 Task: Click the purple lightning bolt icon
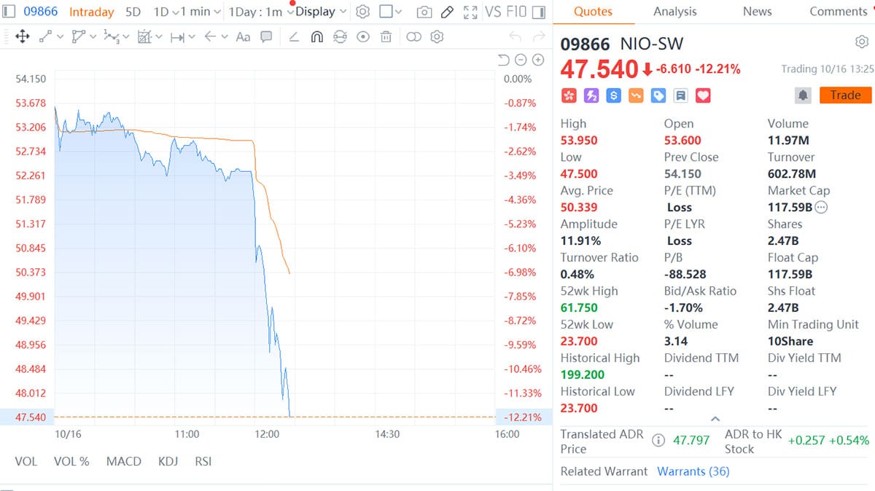coord(591,95)
